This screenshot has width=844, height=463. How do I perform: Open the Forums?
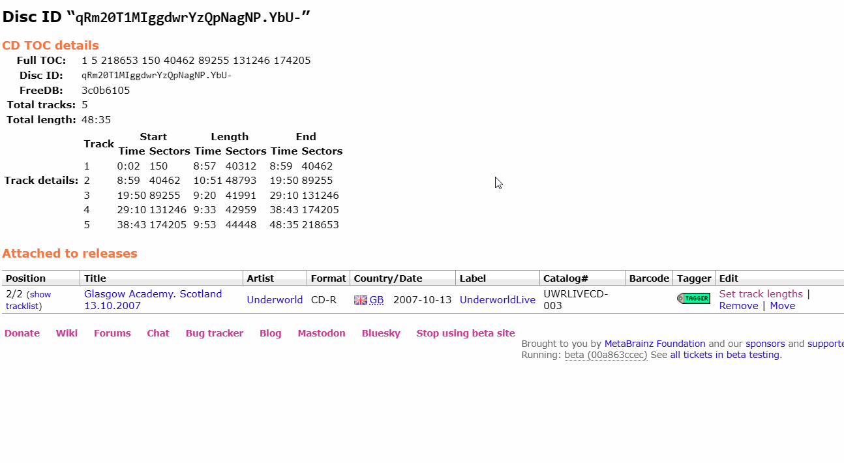(x=112, y=333)
